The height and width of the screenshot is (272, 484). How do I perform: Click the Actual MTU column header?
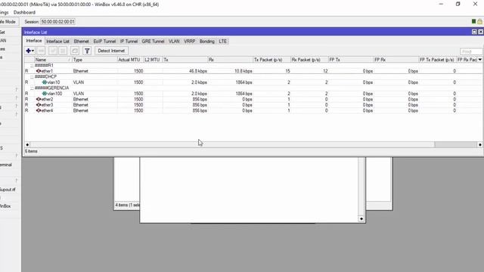coord(130,60)
